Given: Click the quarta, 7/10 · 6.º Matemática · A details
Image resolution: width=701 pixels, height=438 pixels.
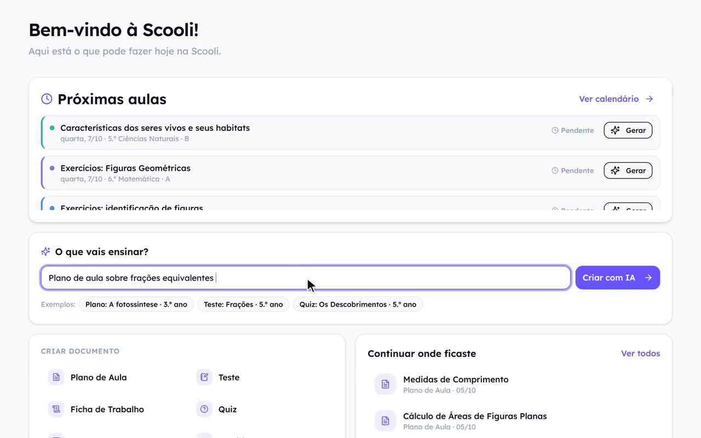Looking at the screenshot, I should 115,179.
